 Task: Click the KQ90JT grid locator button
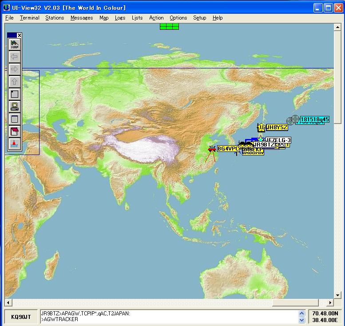(x=21, y=317)
